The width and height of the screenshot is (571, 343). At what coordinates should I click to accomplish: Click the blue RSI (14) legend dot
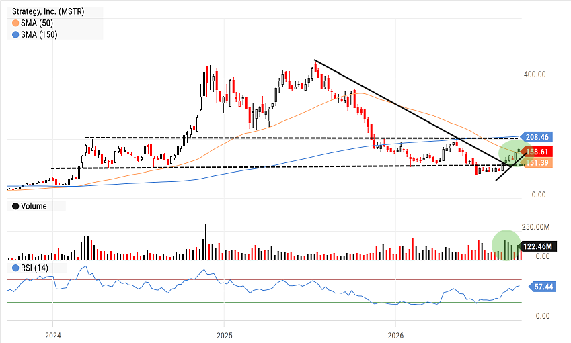pyautogui.click(x=15, y=268)
